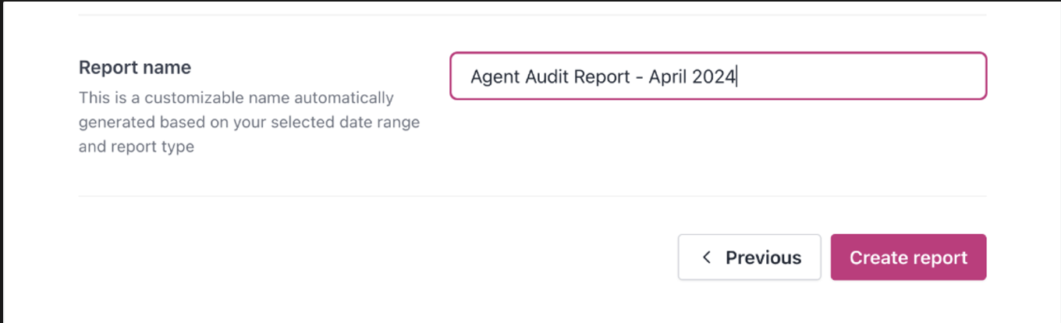1061x323 pixels.
Task: Click empty area at right end of name field
Action: 897,76
